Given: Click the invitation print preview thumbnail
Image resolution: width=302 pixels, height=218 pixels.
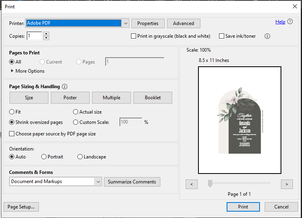Looking at the screenshot, I should 240,120.
